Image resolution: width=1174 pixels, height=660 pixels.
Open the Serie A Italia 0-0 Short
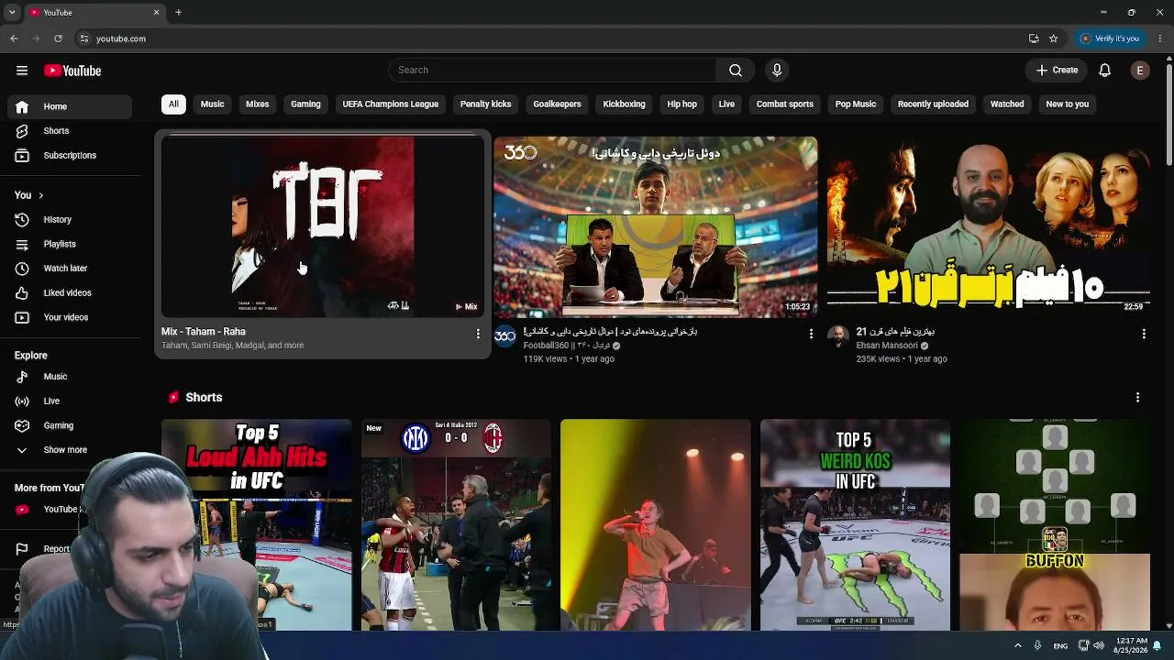(456, 525)
